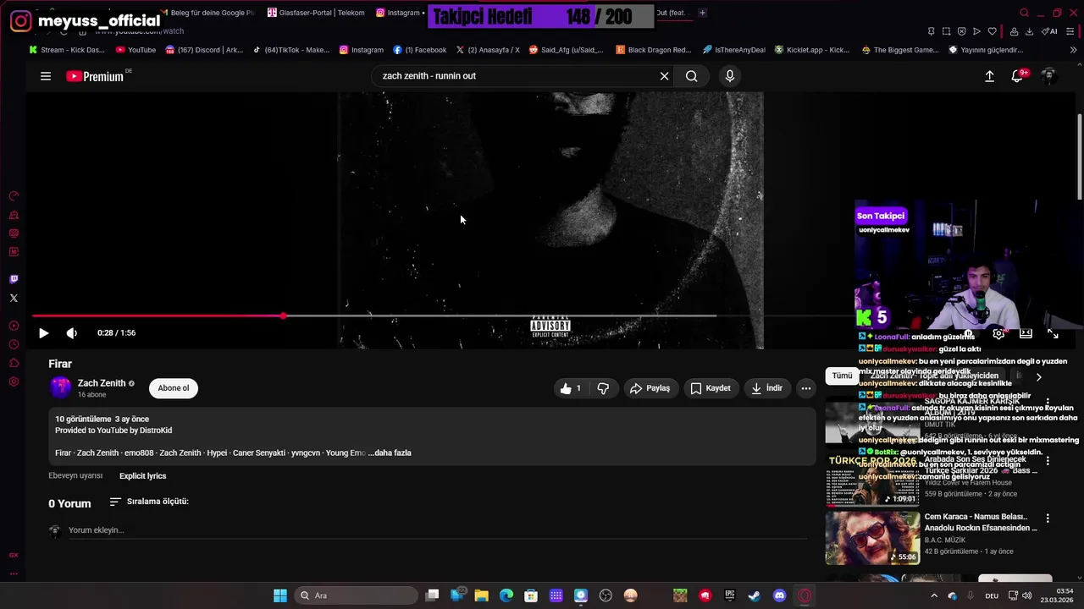Open more actions three-dot menu

(x=806, y=388)
